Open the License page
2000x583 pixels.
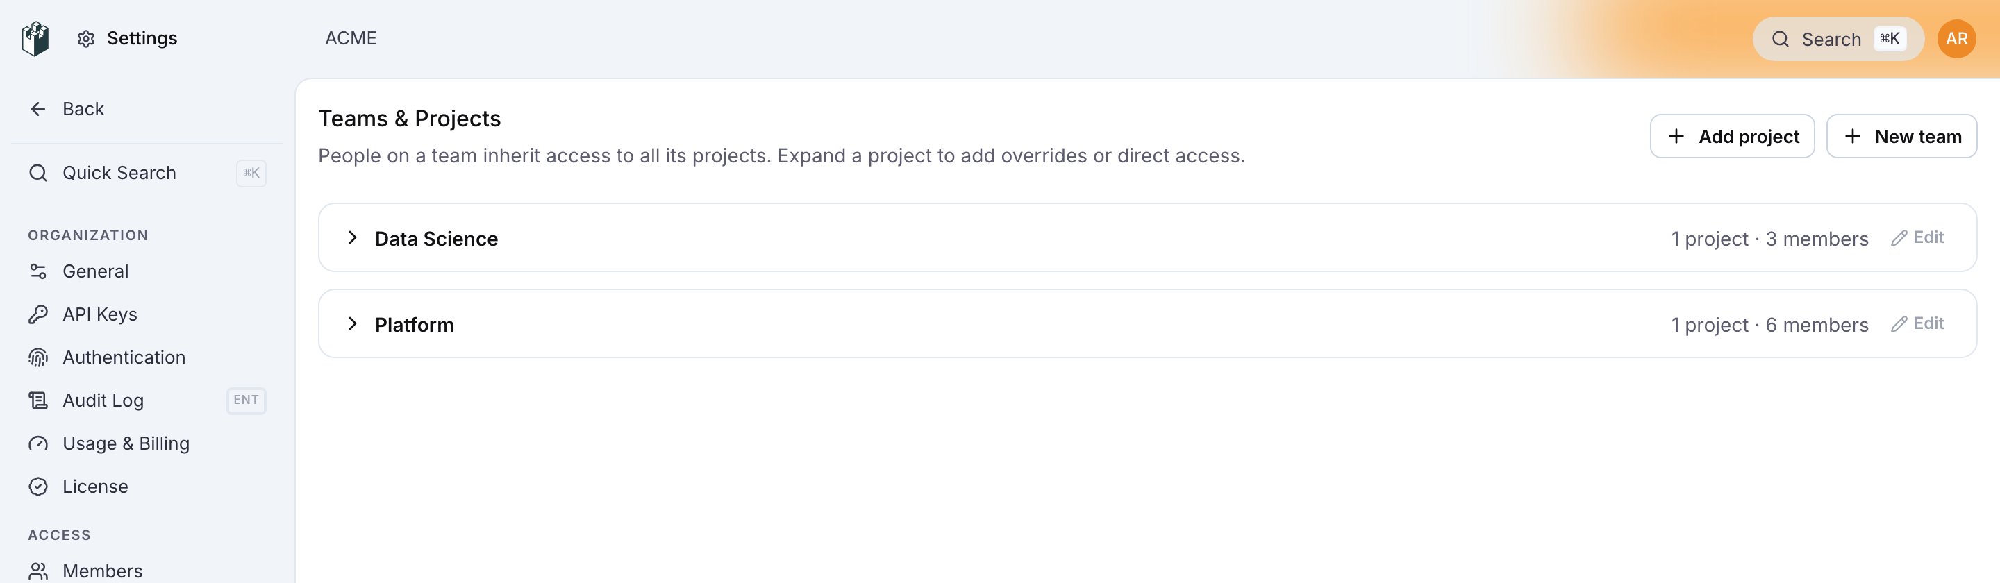tap(147, 487)
